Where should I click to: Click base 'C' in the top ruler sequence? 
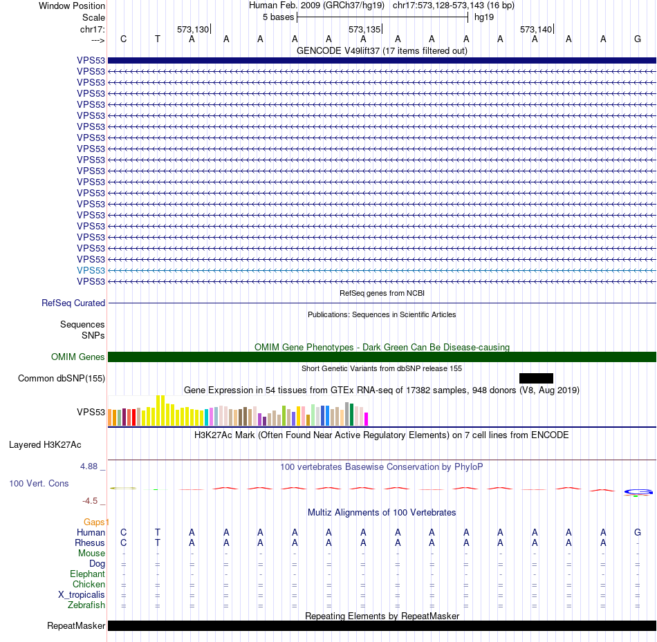123,39
